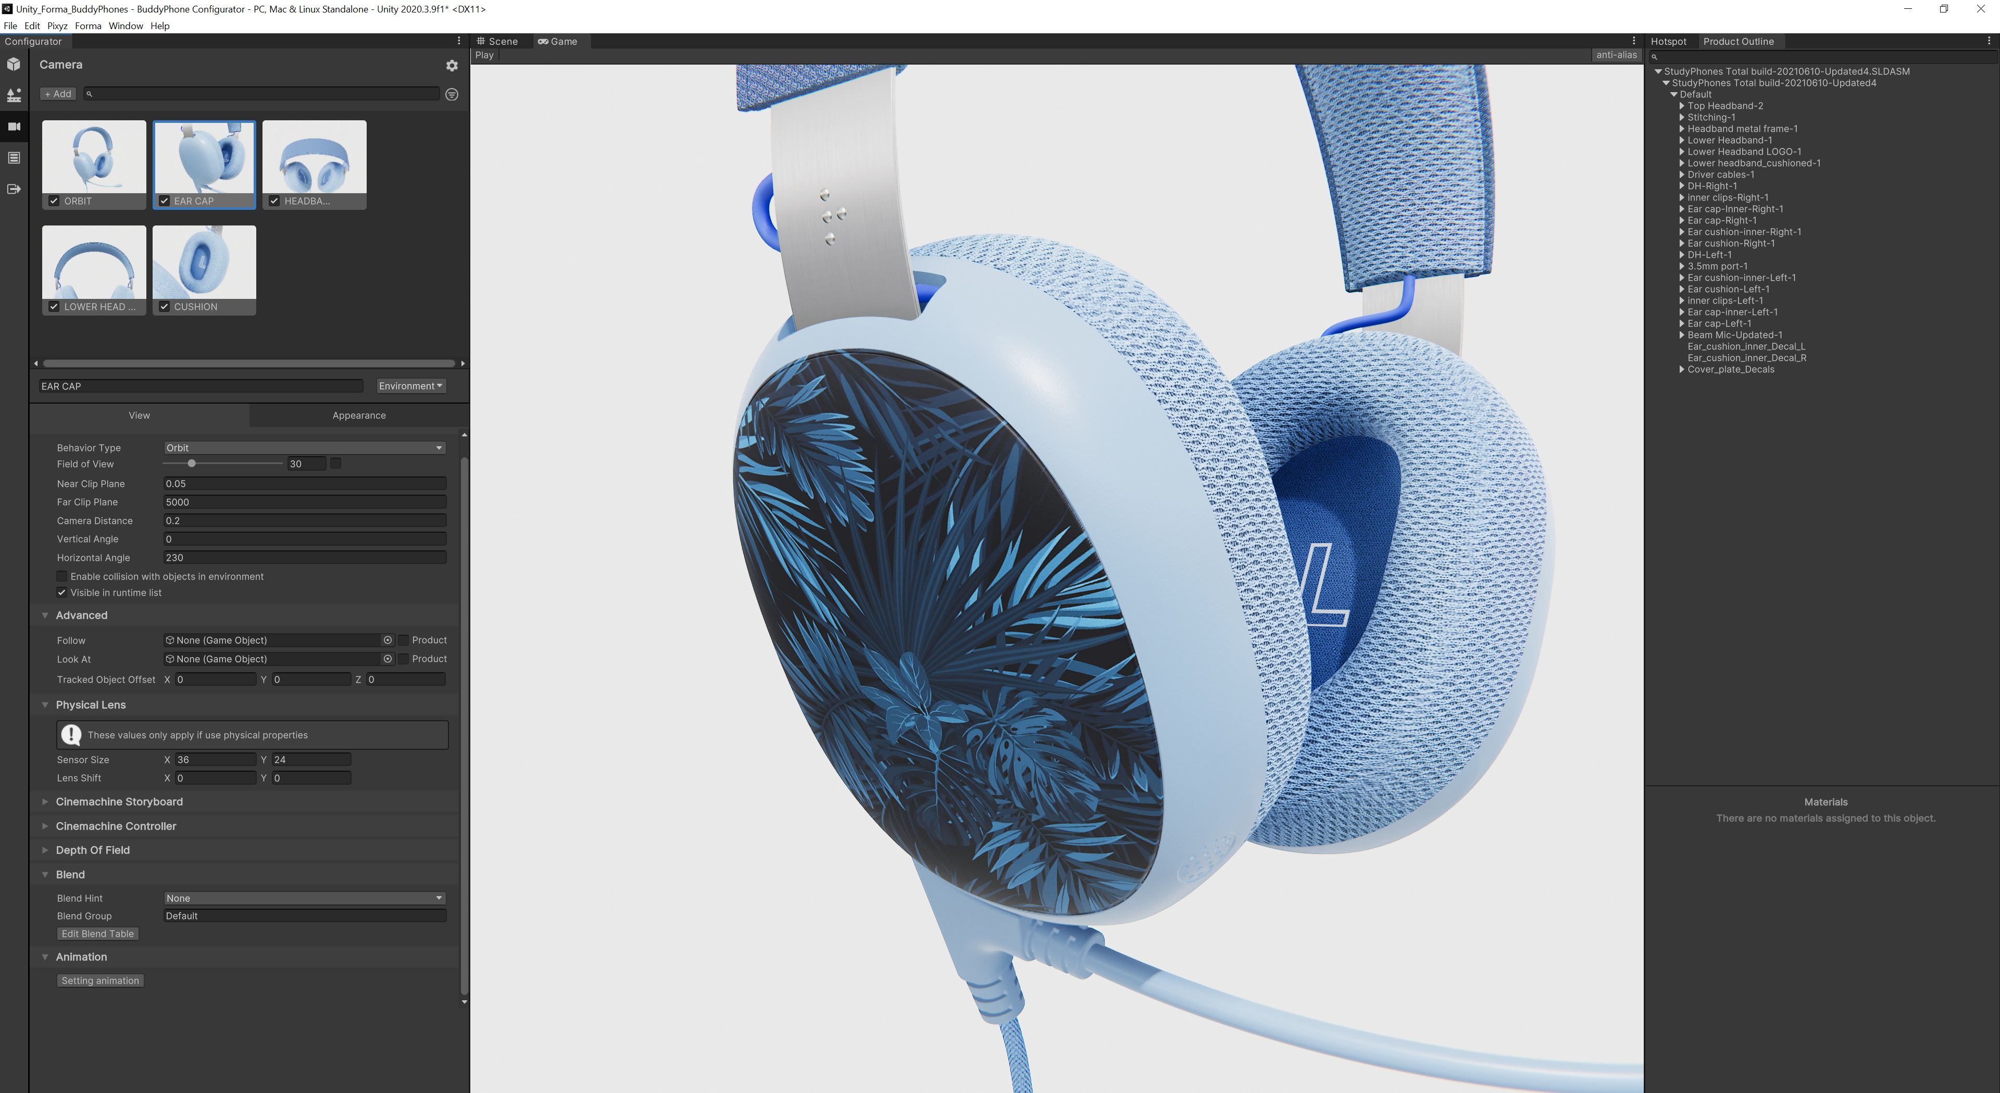Toggle the Look At Product checkbox
The height and width of the screenshot is (1093, 2000).
404,659
